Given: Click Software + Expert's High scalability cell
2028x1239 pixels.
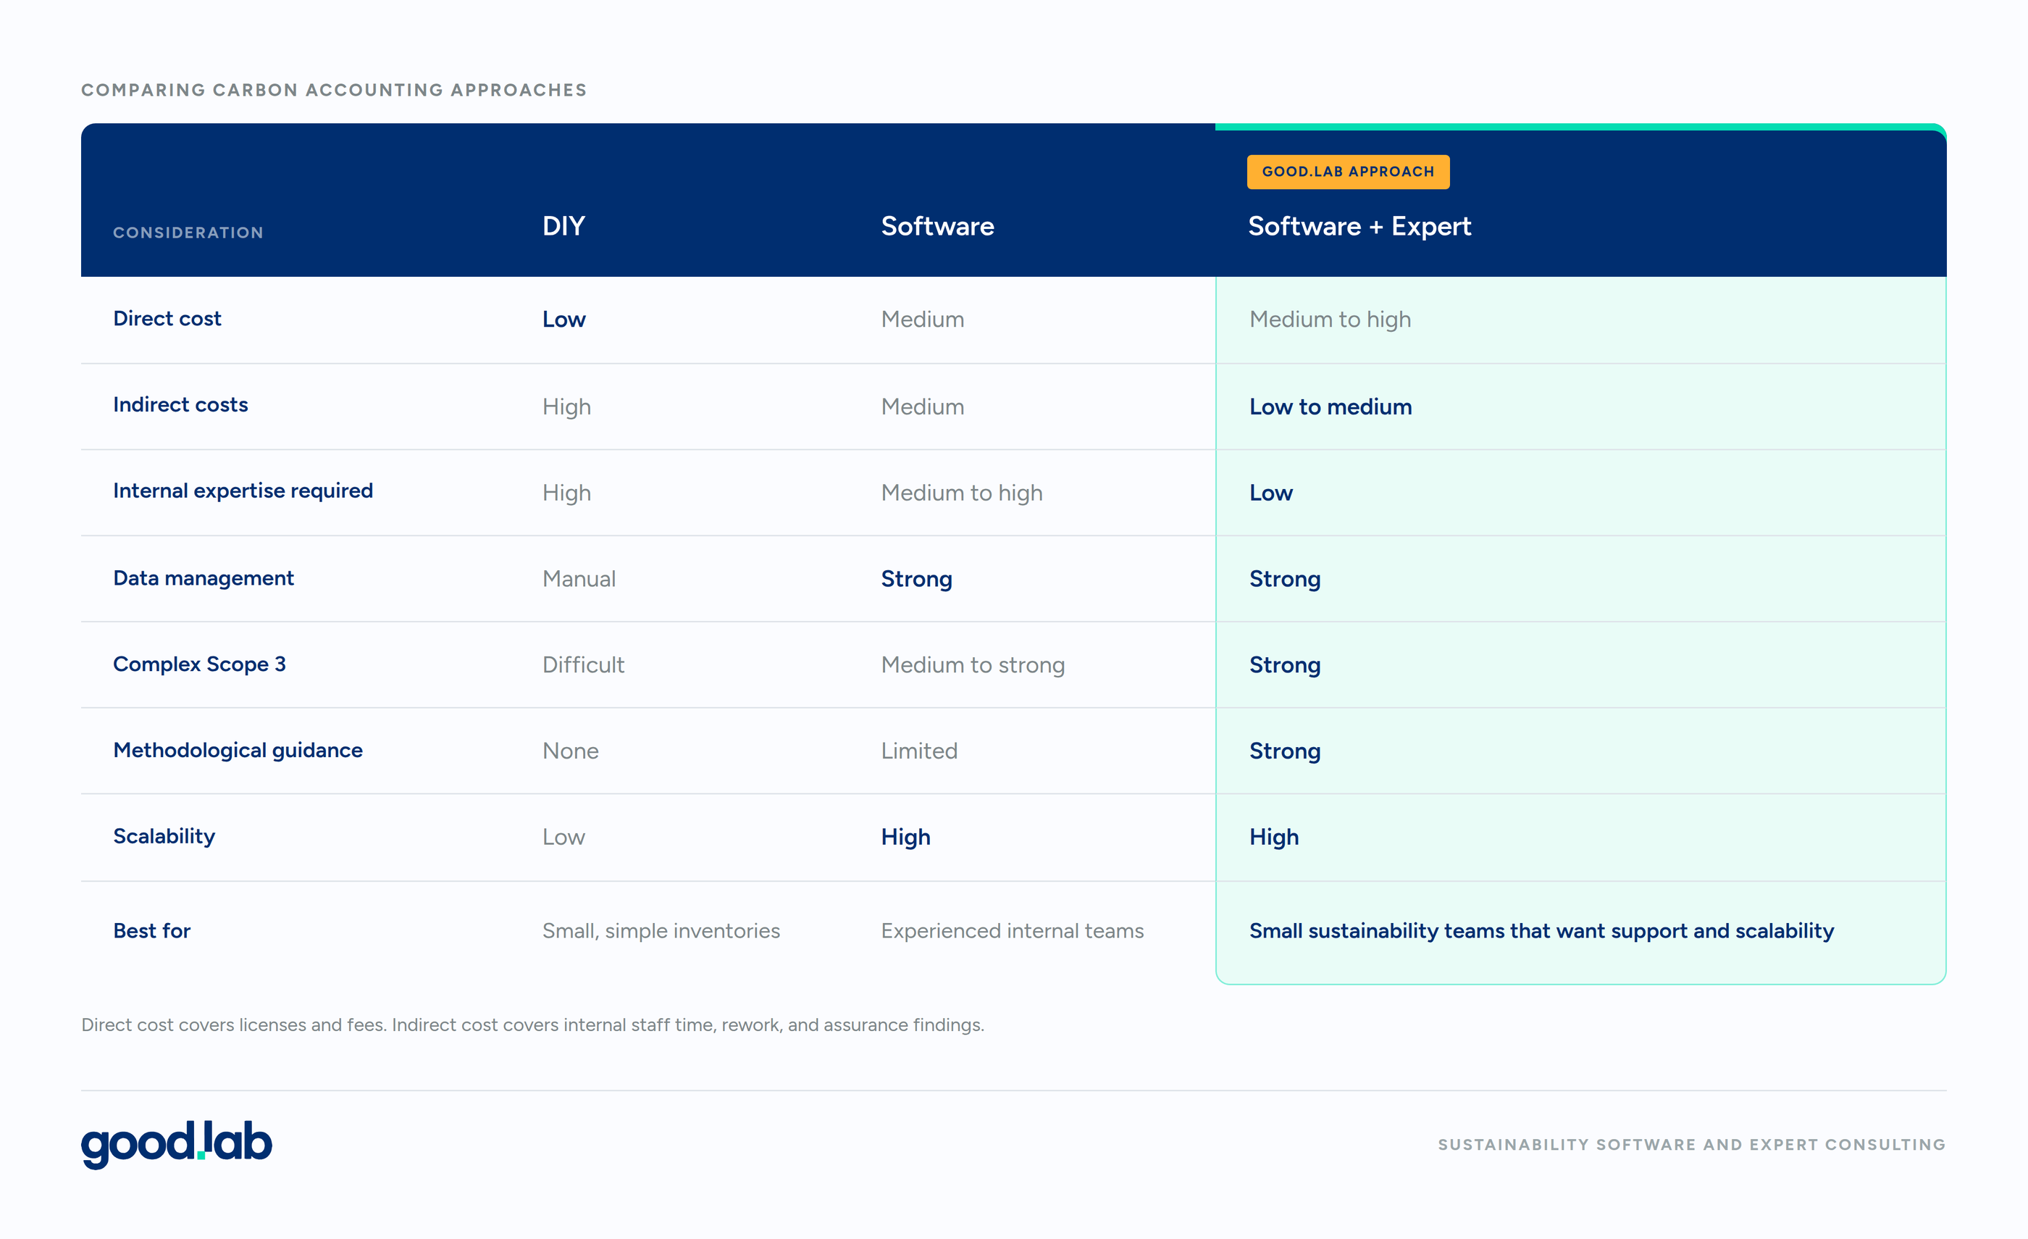Looking at the screenshot, I should [1274, 838].
